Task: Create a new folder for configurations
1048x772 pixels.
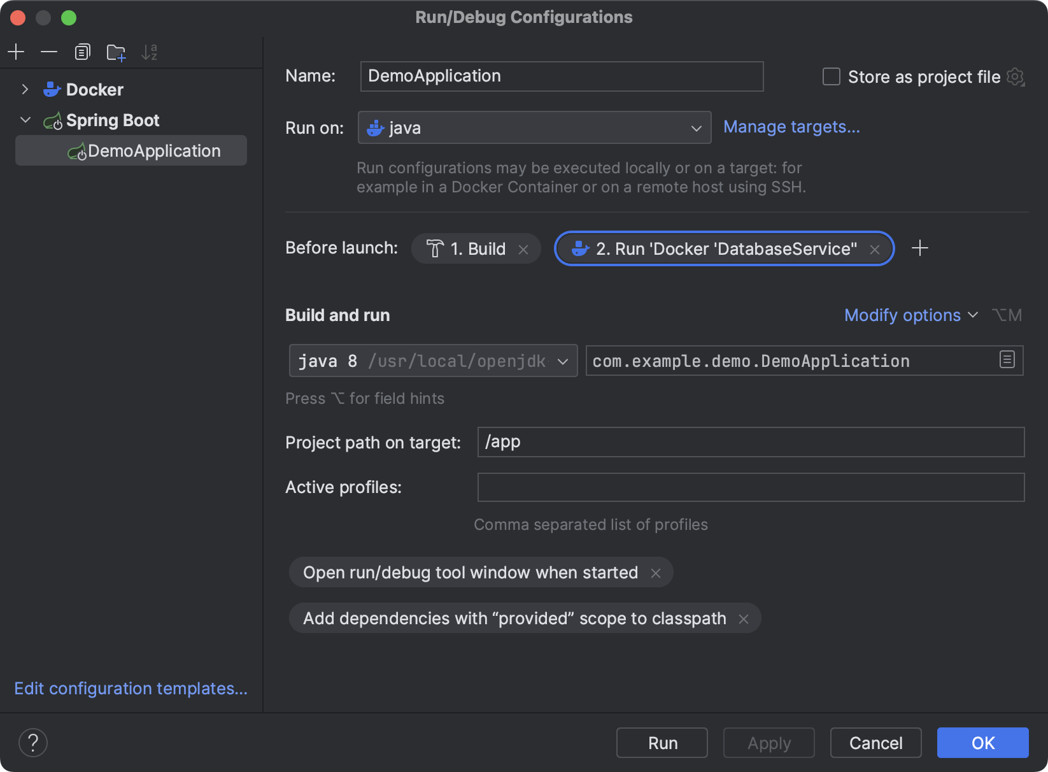Action: [x=116, y=52]
